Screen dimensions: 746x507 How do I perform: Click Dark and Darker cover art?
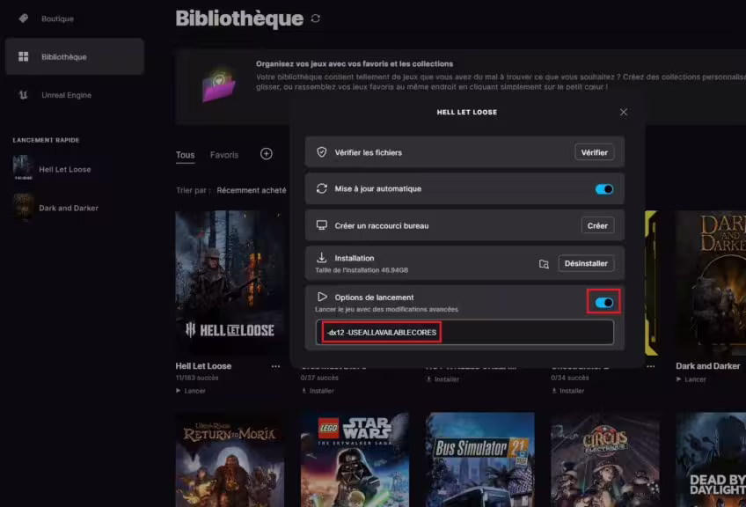711,283
